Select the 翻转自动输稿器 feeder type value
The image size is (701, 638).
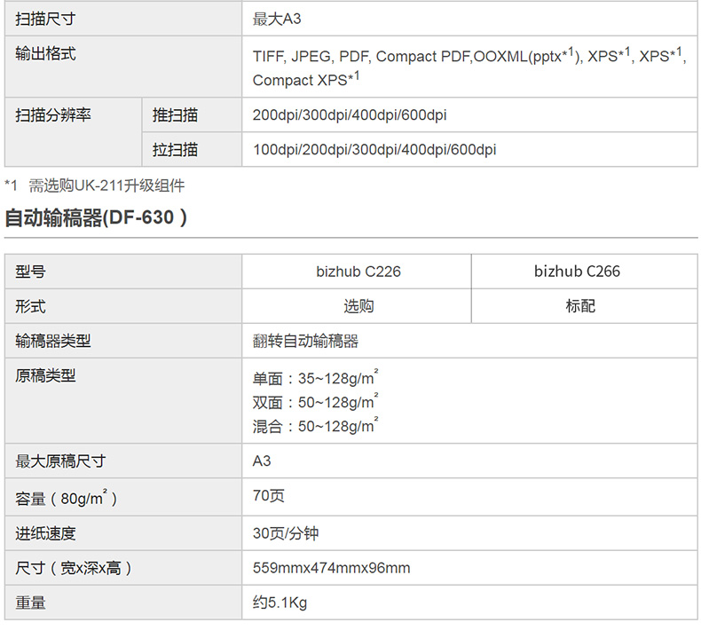(305, 341)
